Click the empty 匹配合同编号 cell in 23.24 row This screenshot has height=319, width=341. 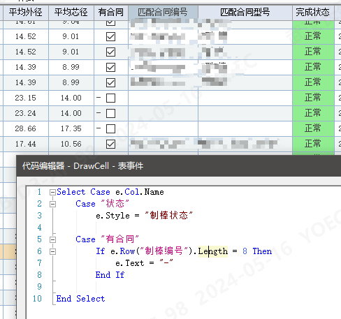pos(163,113)
